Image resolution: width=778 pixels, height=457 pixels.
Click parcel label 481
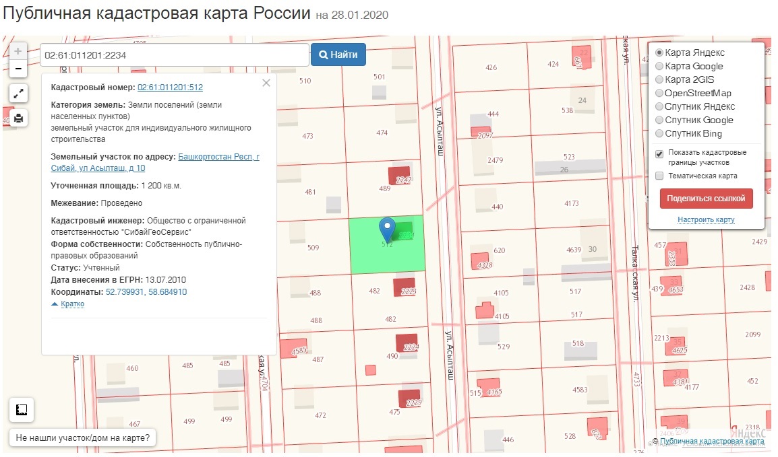click(x=310, y=192)
